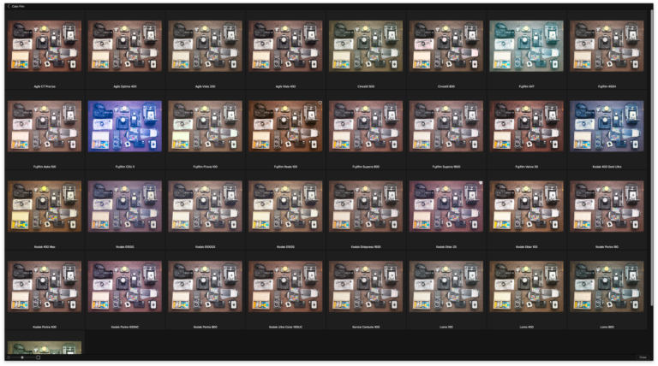Choose the Kodak 400 Gold Ultra thumbnail
Viewport: 658px width, 366px height.
(607, 126)
